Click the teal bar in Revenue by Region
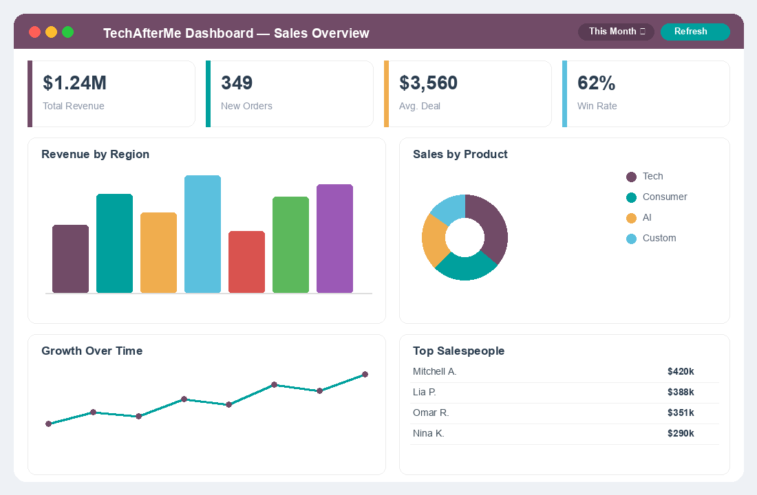The height and width of the screenshot is (495, 757). pos(114,243)
